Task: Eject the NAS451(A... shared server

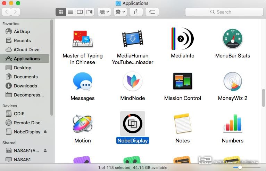Action: tap(45, 150)
